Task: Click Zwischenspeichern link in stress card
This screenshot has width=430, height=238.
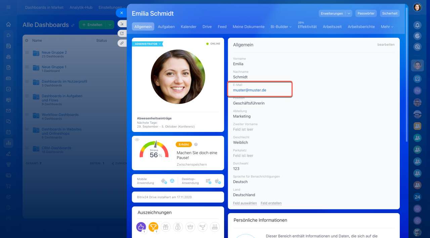Action: (192, 165)
